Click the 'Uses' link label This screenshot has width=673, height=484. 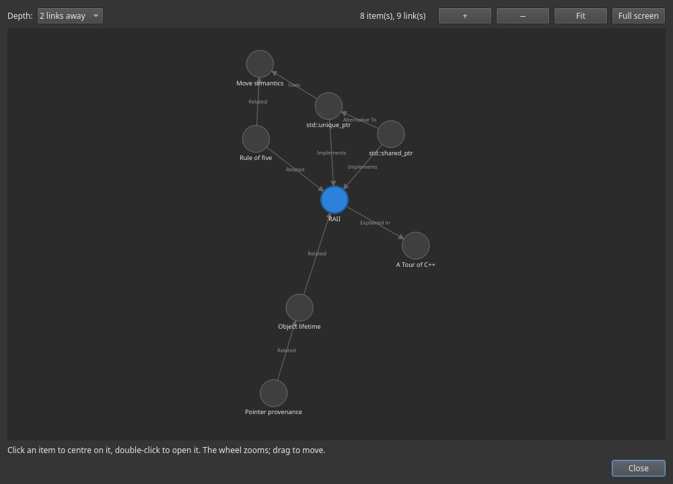(x=294, y=85)
